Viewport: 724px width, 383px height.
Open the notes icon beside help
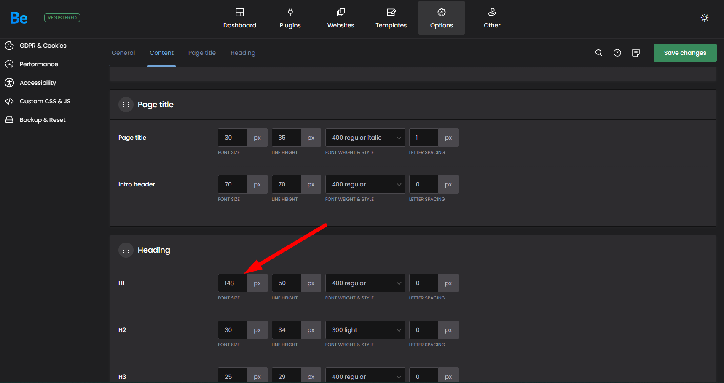click(636, 53)
